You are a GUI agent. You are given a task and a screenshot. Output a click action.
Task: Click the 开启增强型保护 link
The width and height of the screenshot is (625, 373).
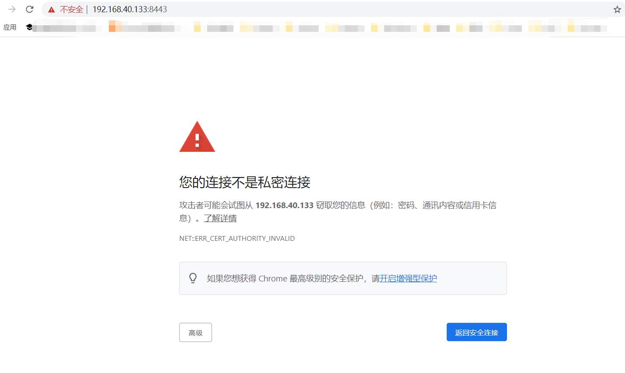pyautogui.click(x=408, y=278)
